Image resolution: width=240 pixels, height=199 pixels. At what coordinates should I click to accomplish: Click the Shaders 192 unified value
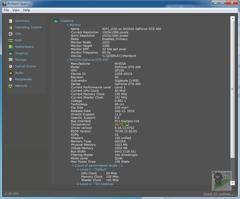click(123, 138)
